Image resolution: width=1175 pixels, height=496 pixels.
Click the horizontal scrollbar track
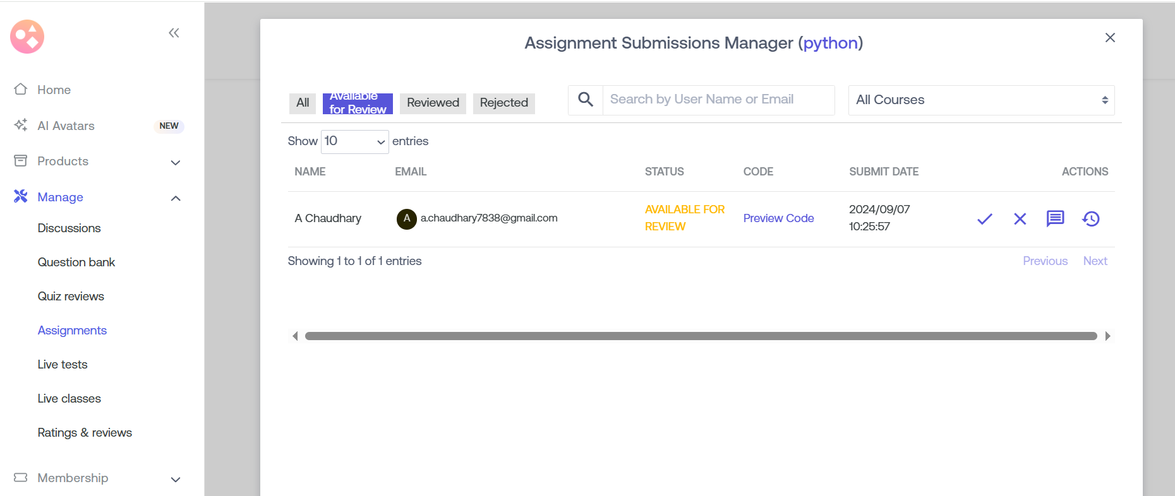[x=700, y=336]
